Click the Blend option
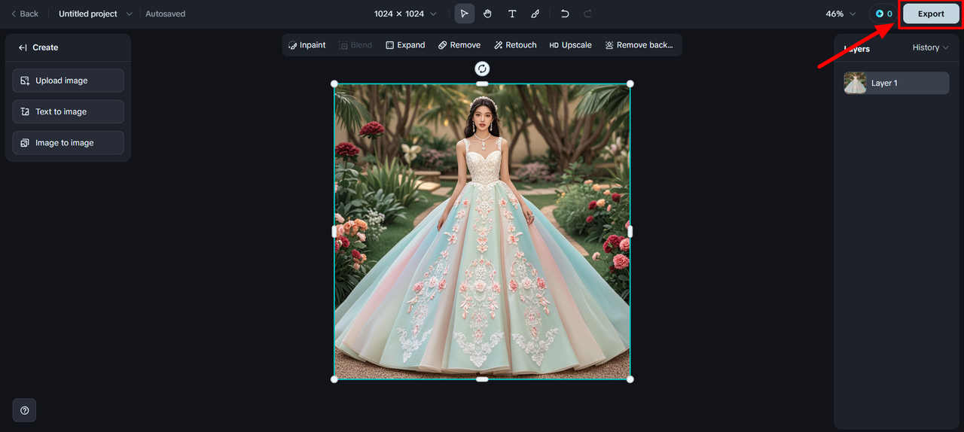The image size is (964, 432). pos(355,45)
